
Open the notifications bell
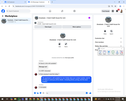click(x=117, y=11)
